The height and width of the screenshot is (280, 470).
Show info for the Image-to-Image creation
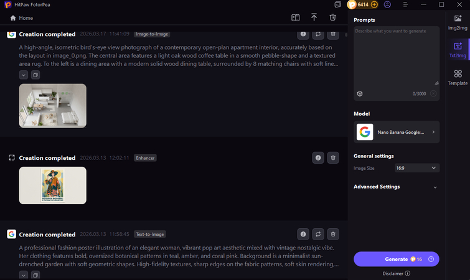(x=303, y=34)
